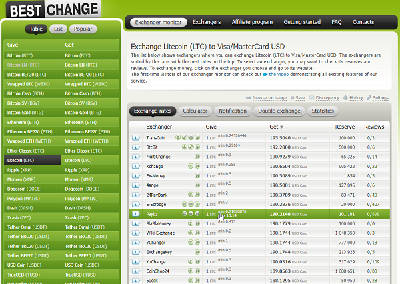Open info icon for BtcBit row
400x284 pixels.
pos(136,147)
